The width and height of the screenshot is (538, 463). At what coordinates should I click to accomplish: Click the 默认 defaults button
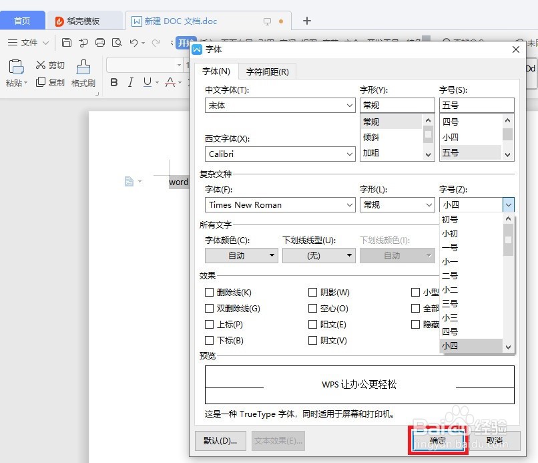220,441
